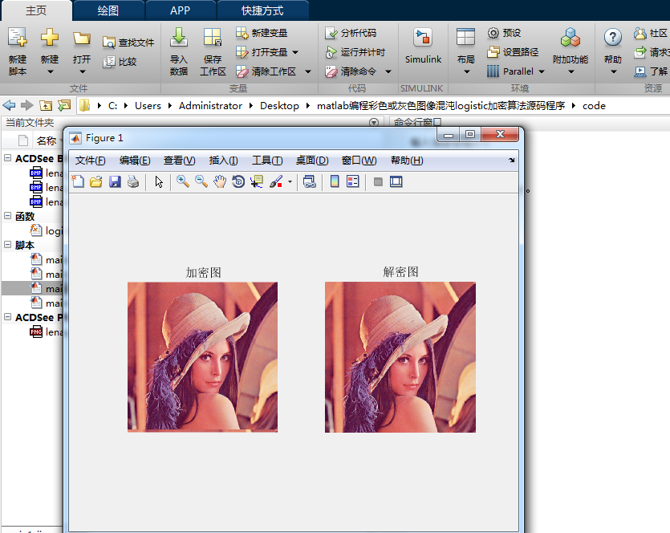Click Save Workspace (保存工作区) icon
Viewport: 670px width, 533px height.
[x=213, y=38]
